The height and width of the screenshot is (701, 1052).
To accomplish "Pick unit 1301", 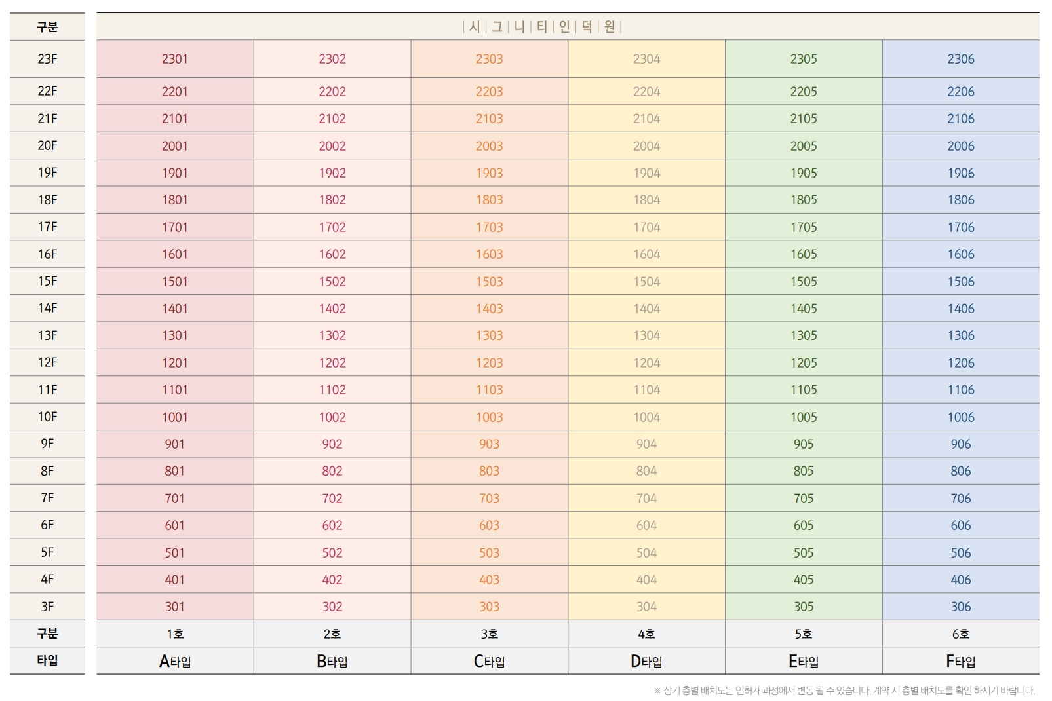I will (x=175, y=335).
